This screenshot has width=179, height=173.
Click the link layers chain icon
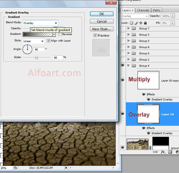155,152
